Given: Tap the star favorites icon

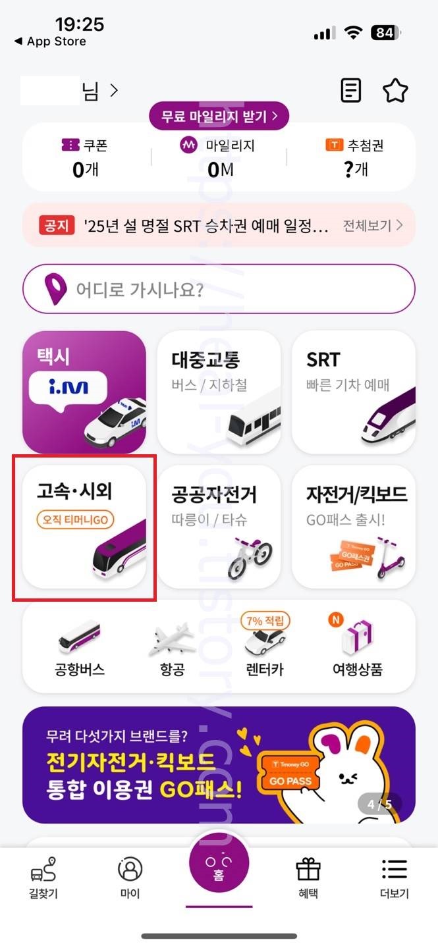Looking at the screenshot, I should pos(396,90).
